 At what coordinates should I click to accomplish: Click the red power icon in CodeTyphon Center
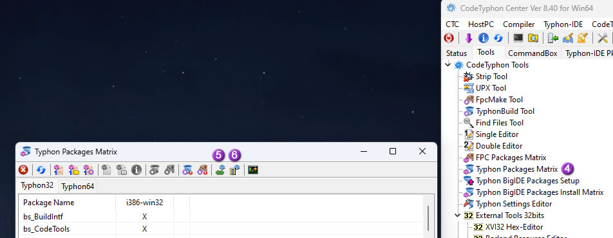pos(449,38)
